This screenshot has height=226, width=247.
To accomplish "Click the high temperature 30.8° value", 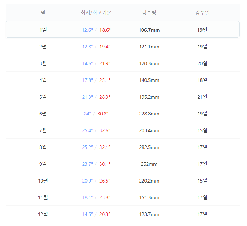I will pos(103,114).
